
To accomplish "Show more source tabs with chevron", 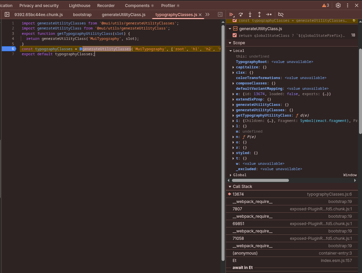I will point(207,15).
